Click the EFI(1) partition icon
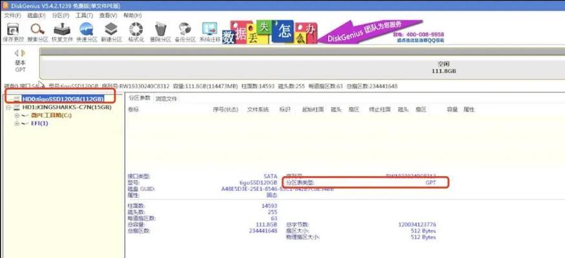 pos(25,123)
